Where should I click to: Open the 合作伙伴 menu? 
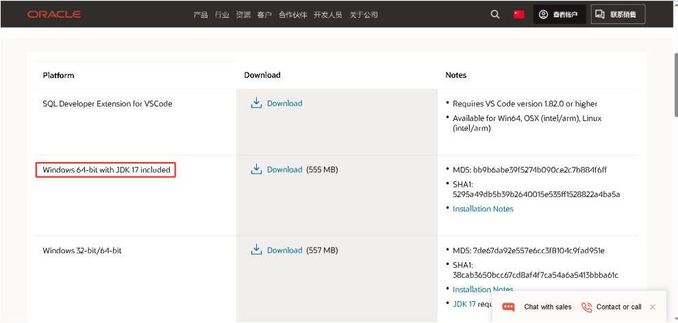[292, 14]
